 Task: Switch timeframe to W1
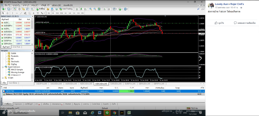pos(78,13)
